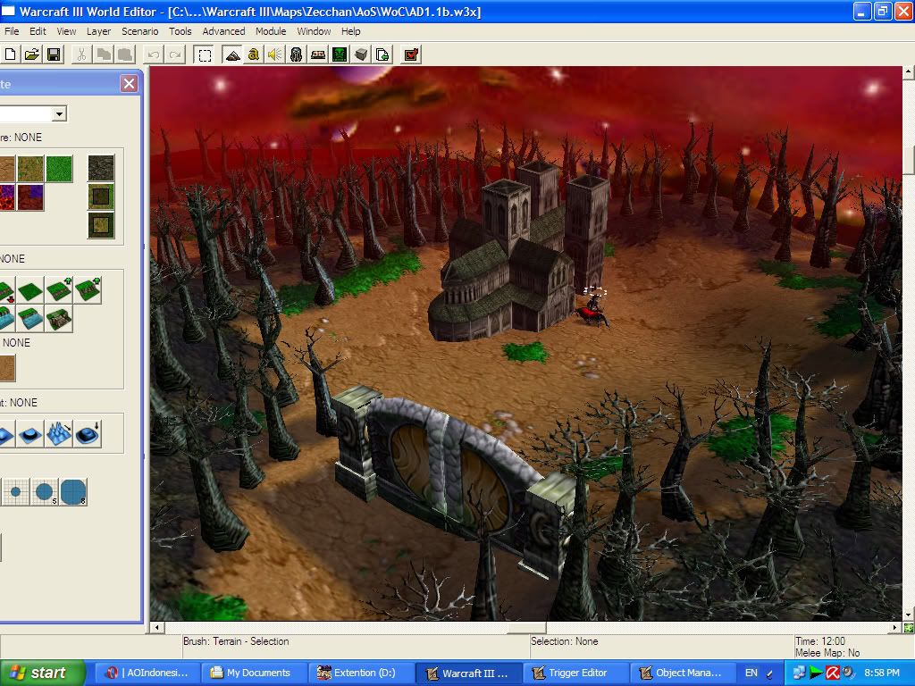The width and height of the screenshot is (915, 686).
Task: Pick the tile with light square center
Action: coord(101,225)
